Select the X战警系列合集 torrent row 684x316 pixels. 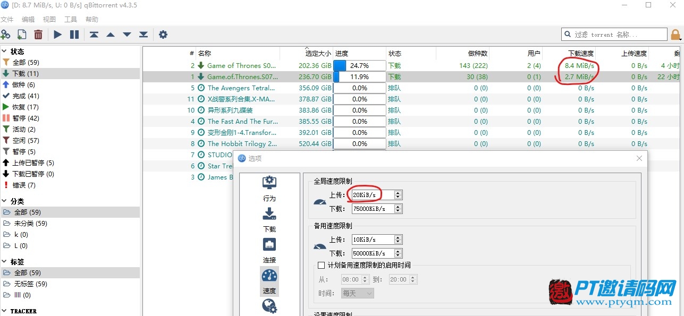click(412, 99)
